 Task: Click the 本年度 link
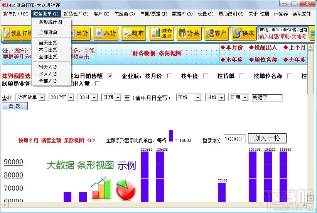232,60
